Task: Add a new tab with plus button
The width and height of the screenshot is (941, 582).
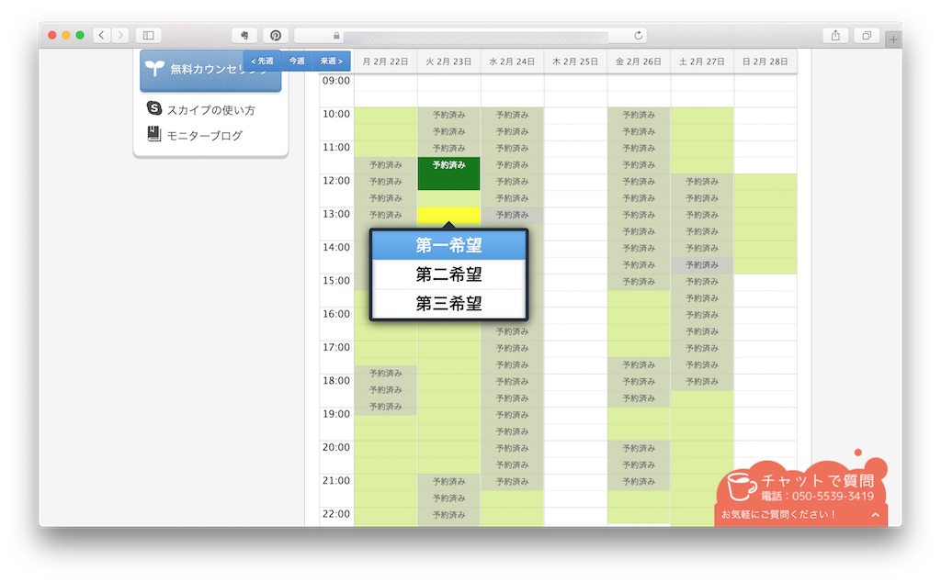Action: [x=893, y=39]
